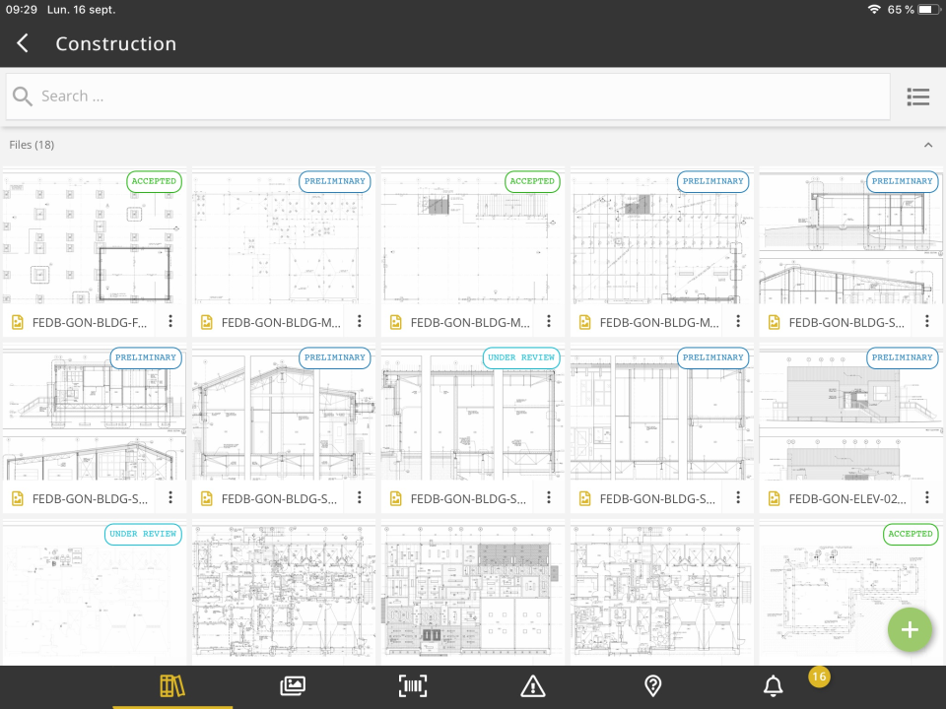946x709 pixels.
Task: Click file icon of the ACCEPTED FEDB-GON-BLDG-M file
Action: [x=396, y=323]
